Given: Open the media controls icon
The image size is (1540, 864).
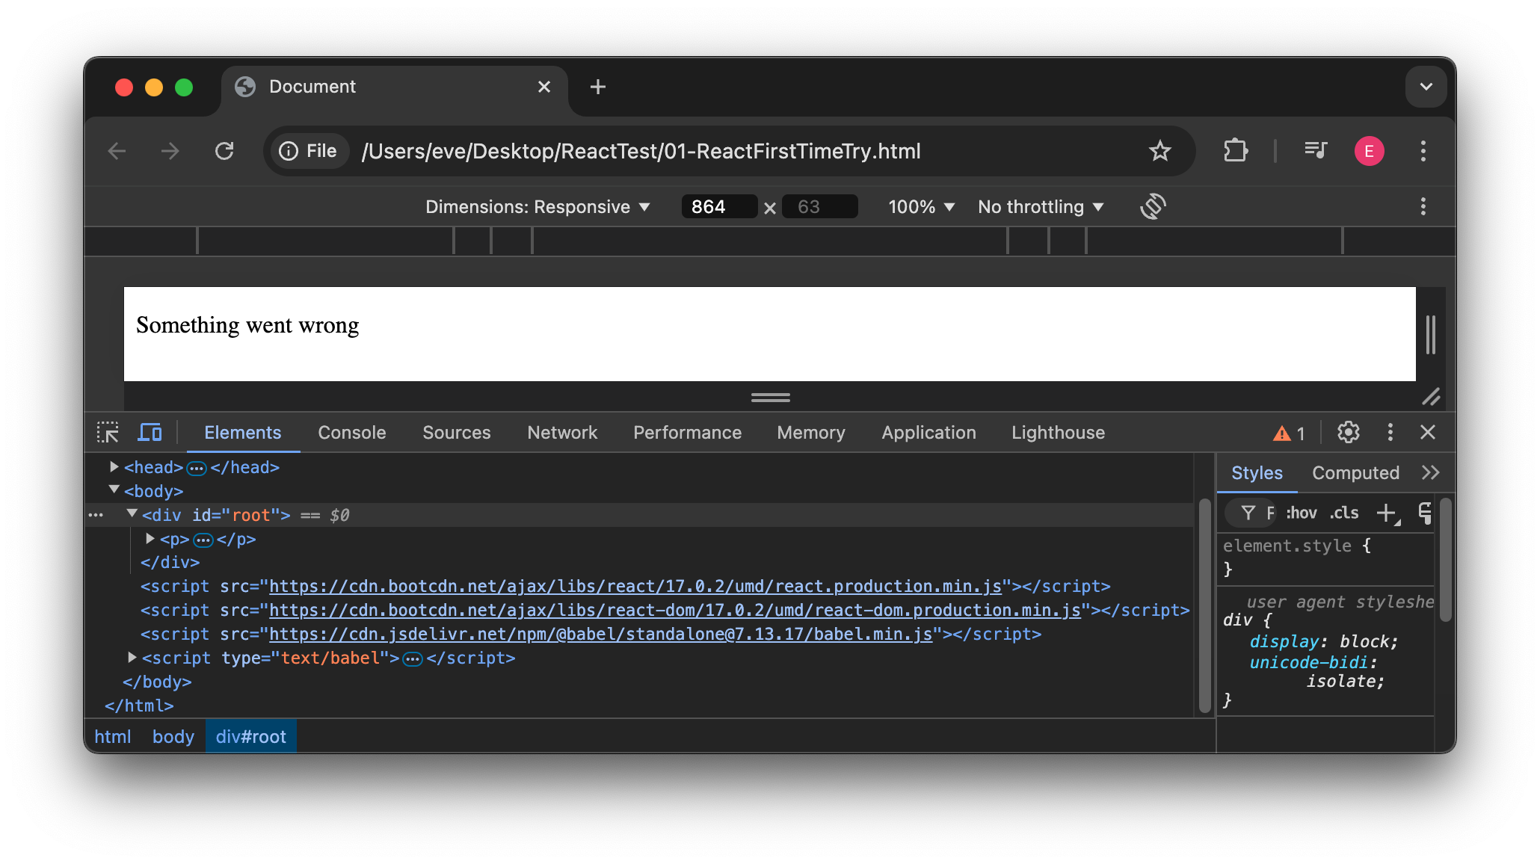Looking at the screenshot, I should [x=1315, y=151].
